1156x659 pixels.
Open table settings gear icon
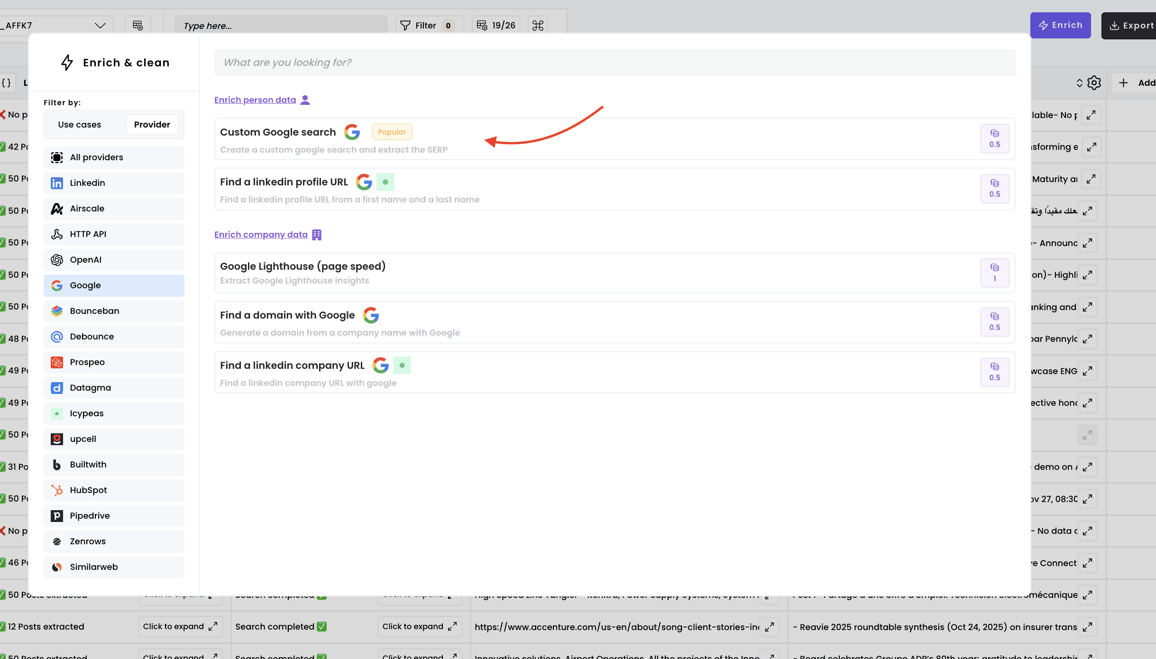click(1094, 83)
